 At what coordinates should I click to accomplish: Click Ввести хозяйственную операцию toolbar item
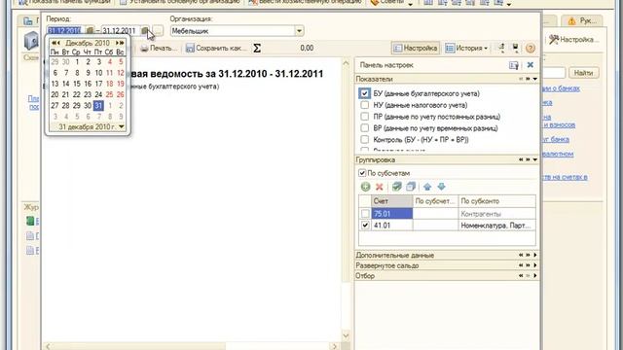click(305, 2)
